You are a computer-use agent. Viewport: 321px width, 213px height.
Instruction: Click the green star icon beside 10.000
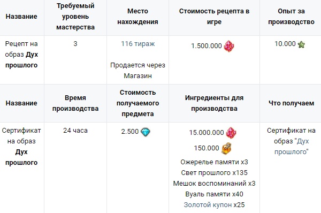tap(301, 44)
